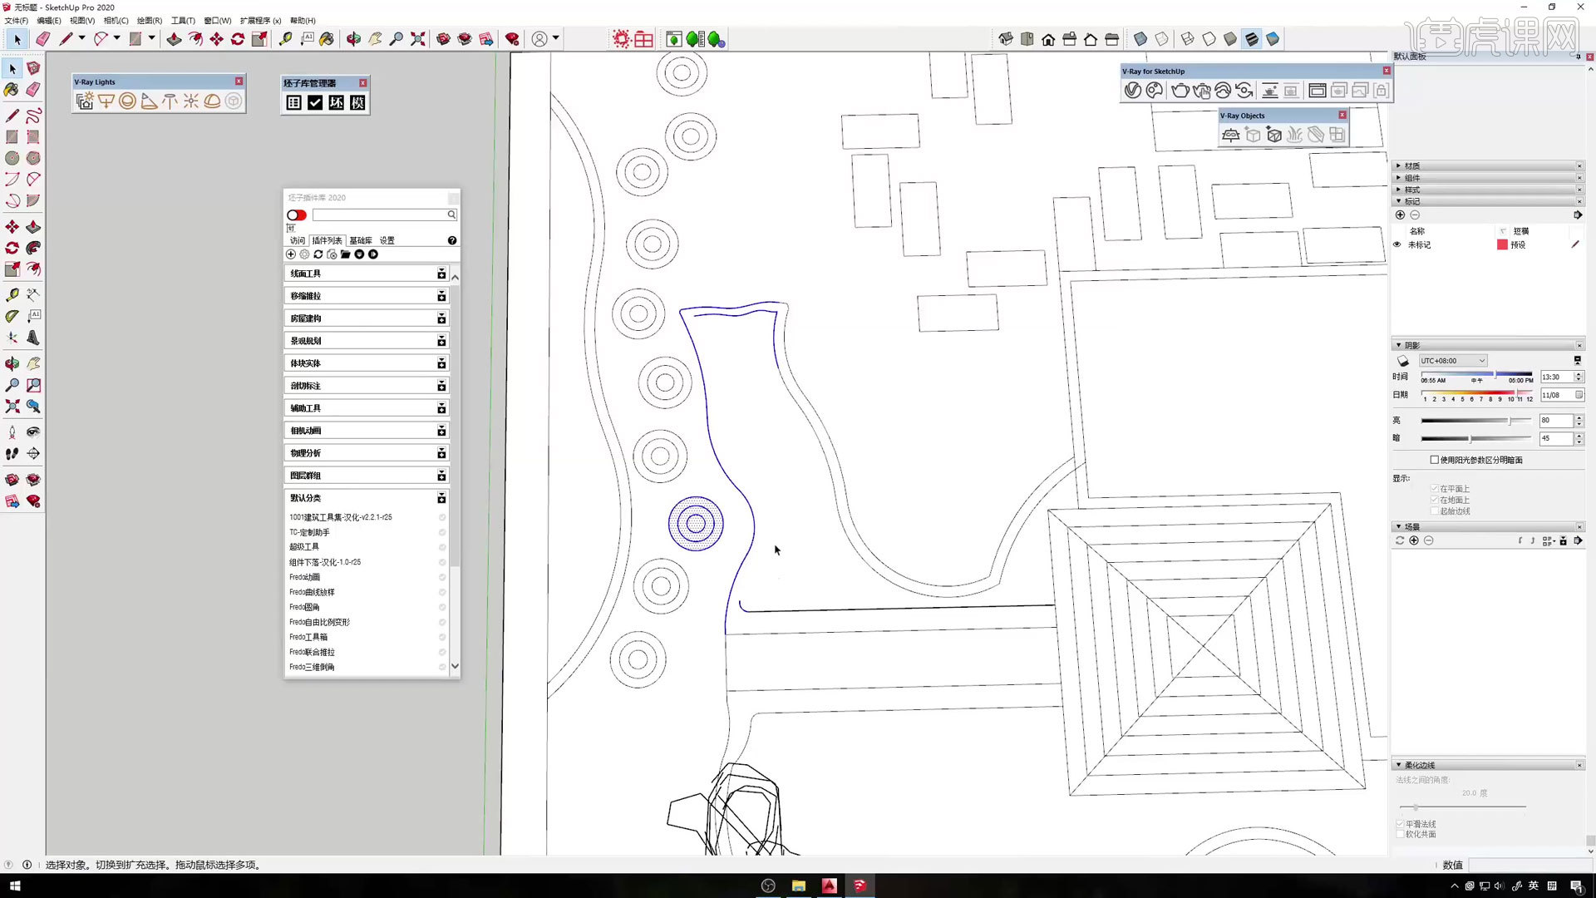Toggle shadows display icon in 阴影 panel
The width and height of the screenshot is (1596, 898).
pos(1403,361)
